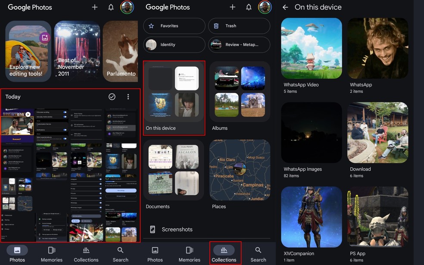
Task: Open notifications bell in left Photos screen
Action: [111, 7]
